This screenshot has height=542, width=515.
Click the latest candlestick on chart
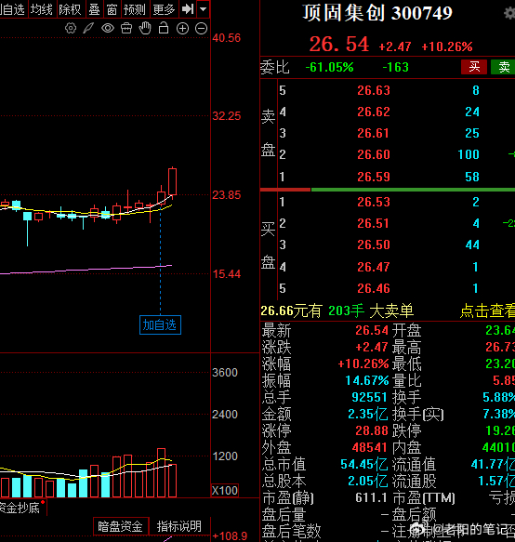pyautogui.click(x=173, y=182)
